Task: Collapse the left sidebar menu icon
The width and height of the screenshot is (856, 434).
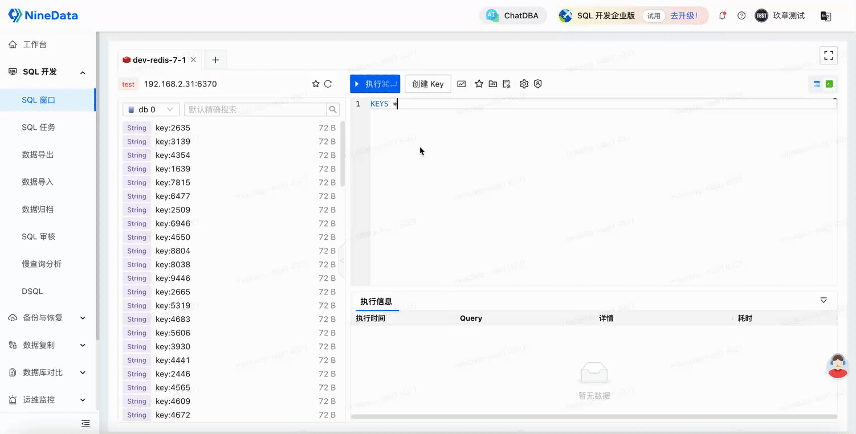Action: click(85, 423)
